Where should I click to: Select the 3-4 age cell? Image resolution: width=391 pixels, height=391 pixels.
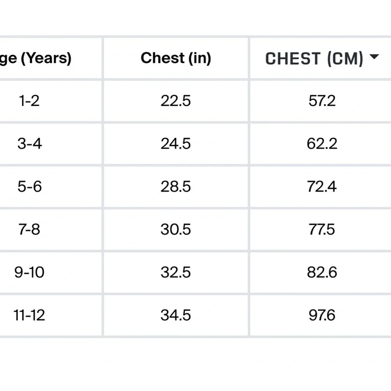point(50,144)
